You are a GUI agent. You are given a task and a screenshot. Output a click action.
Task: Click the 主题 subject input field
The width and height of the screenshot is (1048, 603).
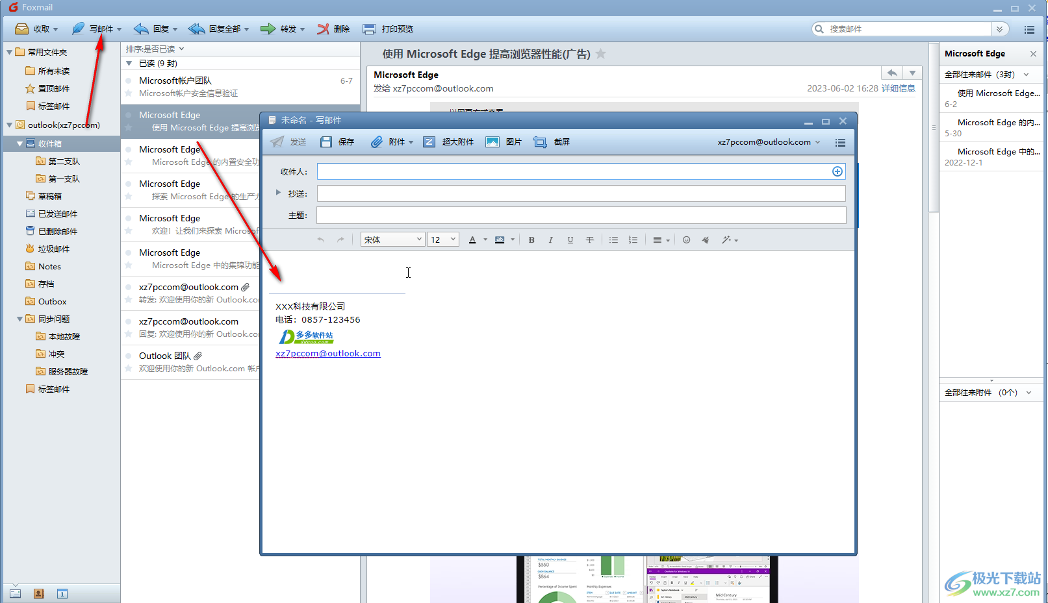point(581,215)
